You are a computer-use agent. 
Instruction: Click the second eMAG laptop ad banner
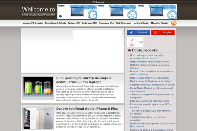click(117, 11)
